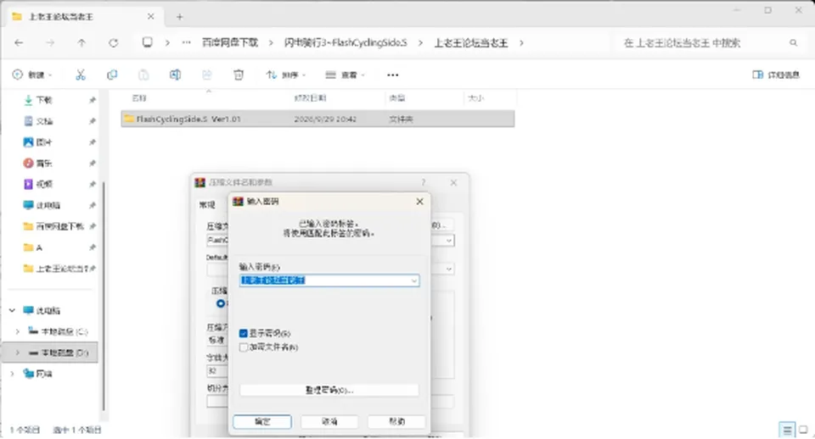Enable 加密文件名 encrypt file names checkbox

(x=244, y=347)
